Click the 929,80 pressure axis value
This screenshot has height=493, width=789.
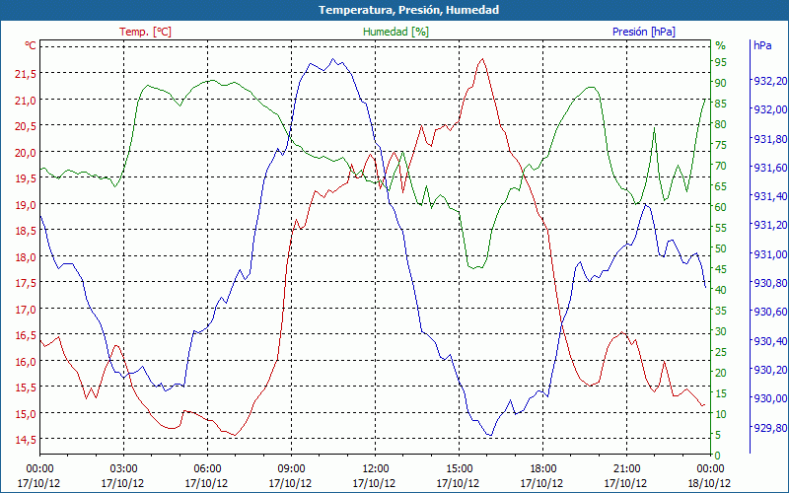click(x=770, y=428)
